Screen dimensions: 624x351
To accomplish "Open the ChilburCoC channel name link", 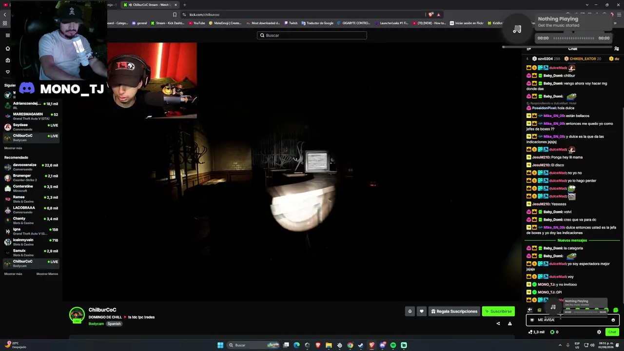I will pyautogui.click(x=102, y=310).
